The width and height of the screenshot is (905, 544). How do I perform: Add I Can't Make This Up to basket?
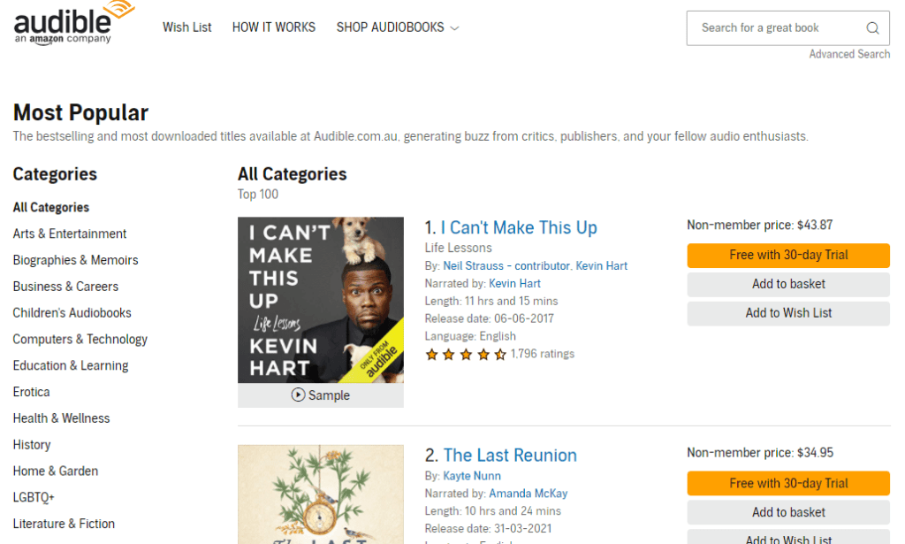[x=788, y=284]
